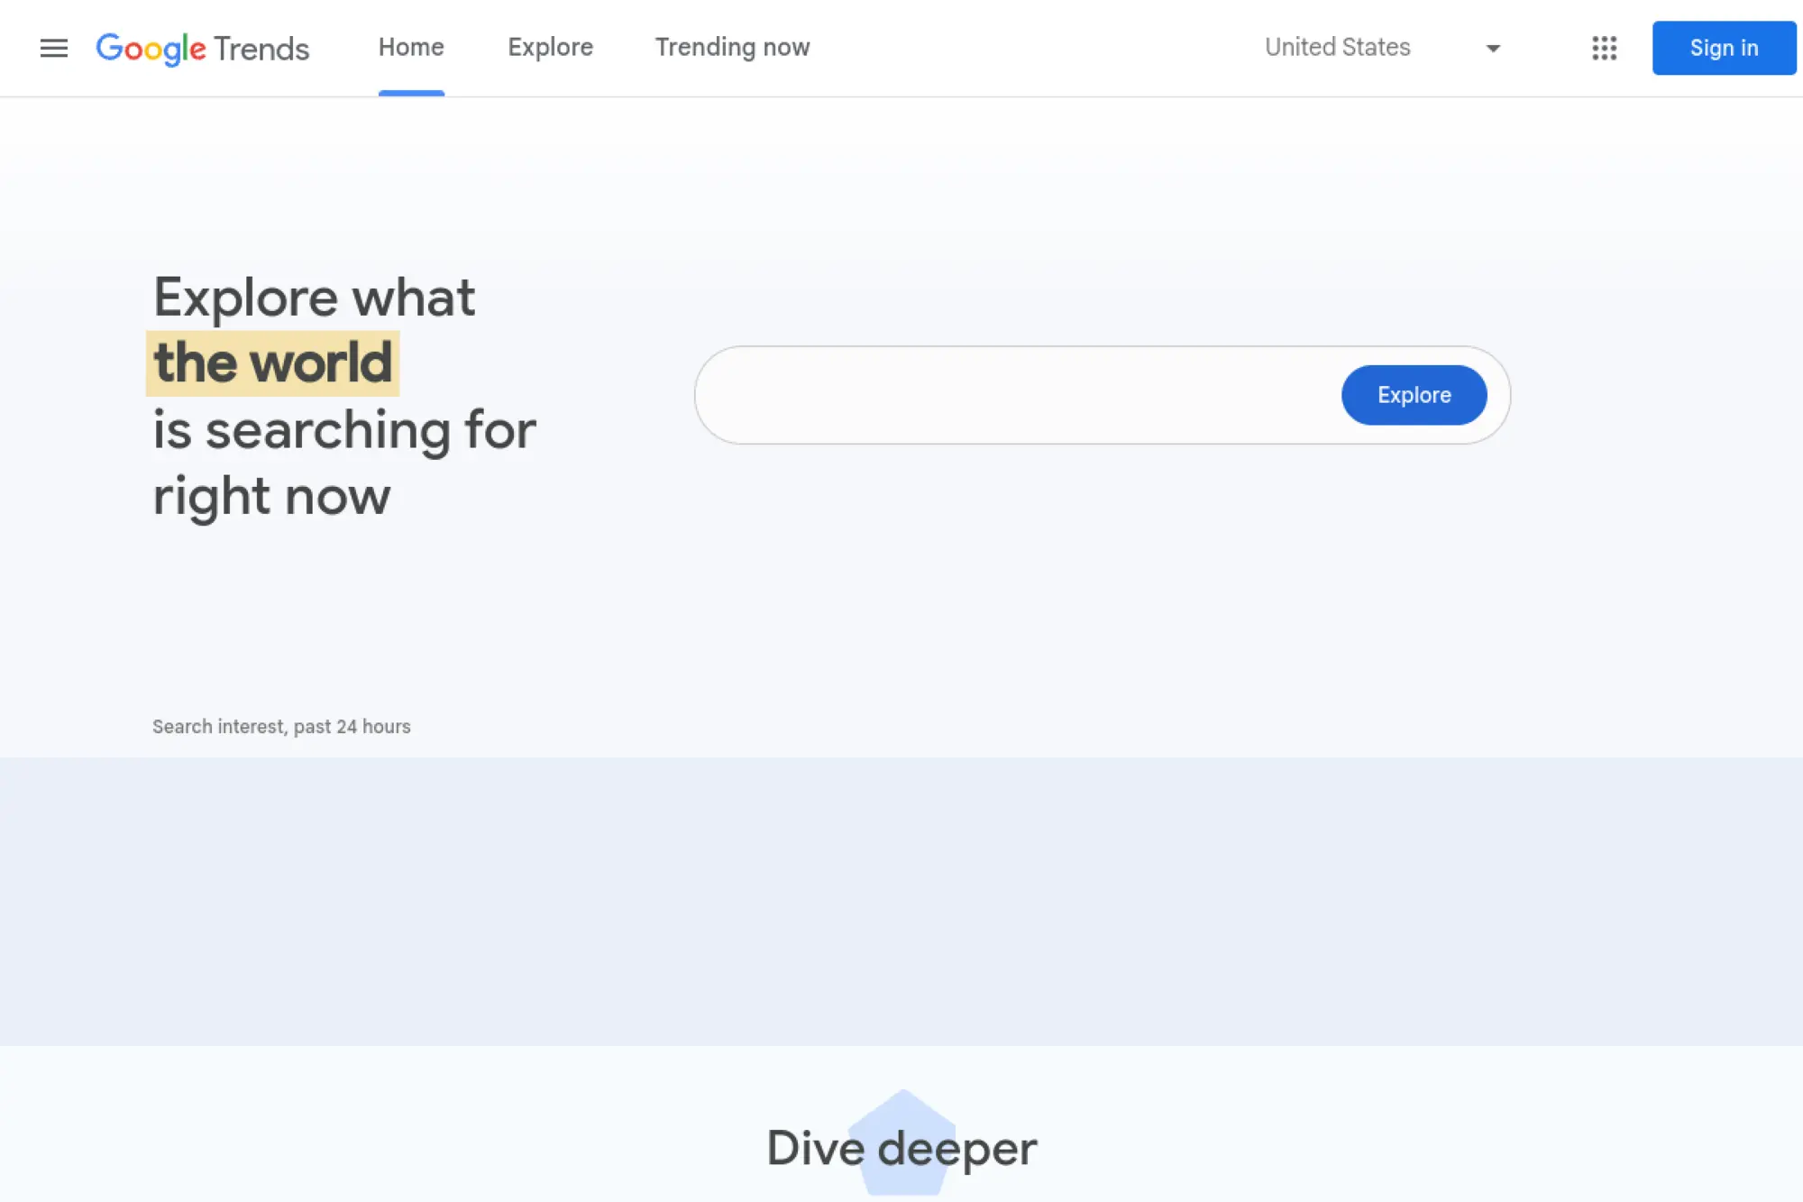Click the blue Explore search button

[x=1414, y=395]
